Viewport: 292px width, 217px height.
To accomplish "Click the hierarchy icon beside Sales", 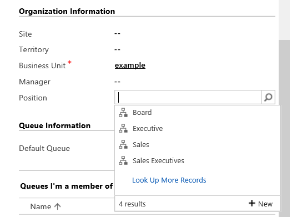I will 123,145.
